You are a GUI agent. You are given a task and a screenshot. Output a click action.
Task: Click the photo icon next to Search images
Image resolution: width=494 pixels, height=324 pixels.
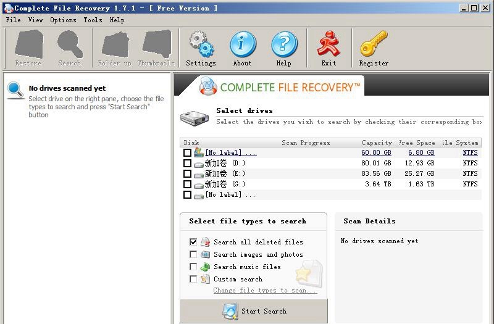point(205,254)
